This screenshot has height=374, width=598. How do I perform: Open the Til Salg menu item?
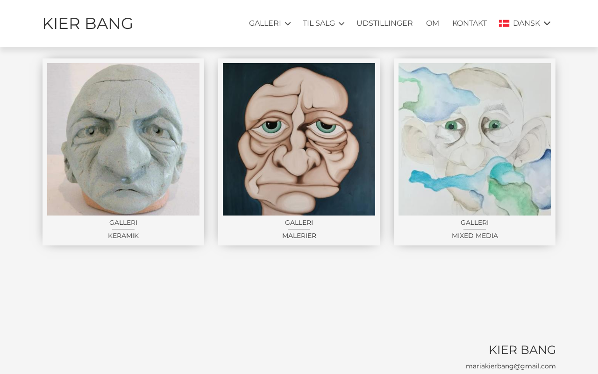click(x=319, y=23)
